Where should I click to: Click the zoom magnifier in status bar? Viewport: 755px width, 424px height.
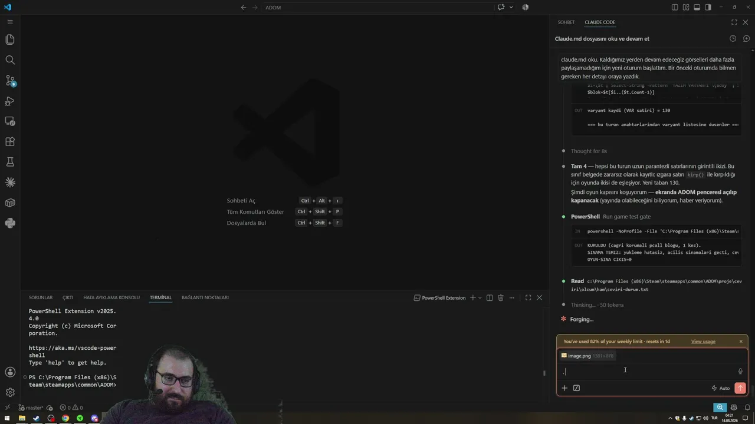point(720,408)
